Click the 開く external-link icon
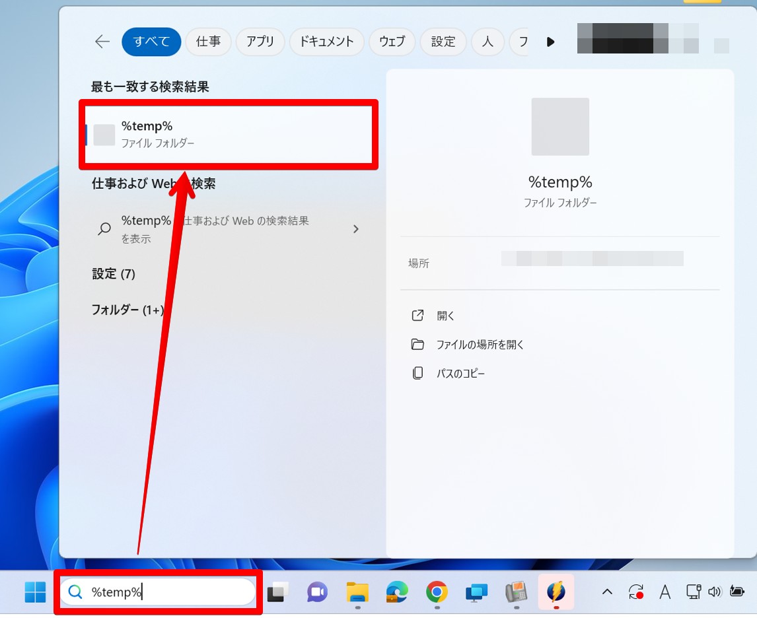757x618 pixels. (x=417, y=316)
